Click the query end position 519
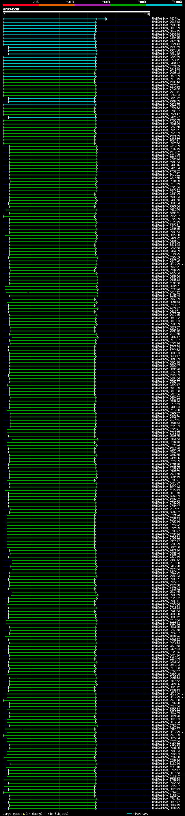Image resolution: width=185 pixels, height=816 pixels. (x=146, y=14)
